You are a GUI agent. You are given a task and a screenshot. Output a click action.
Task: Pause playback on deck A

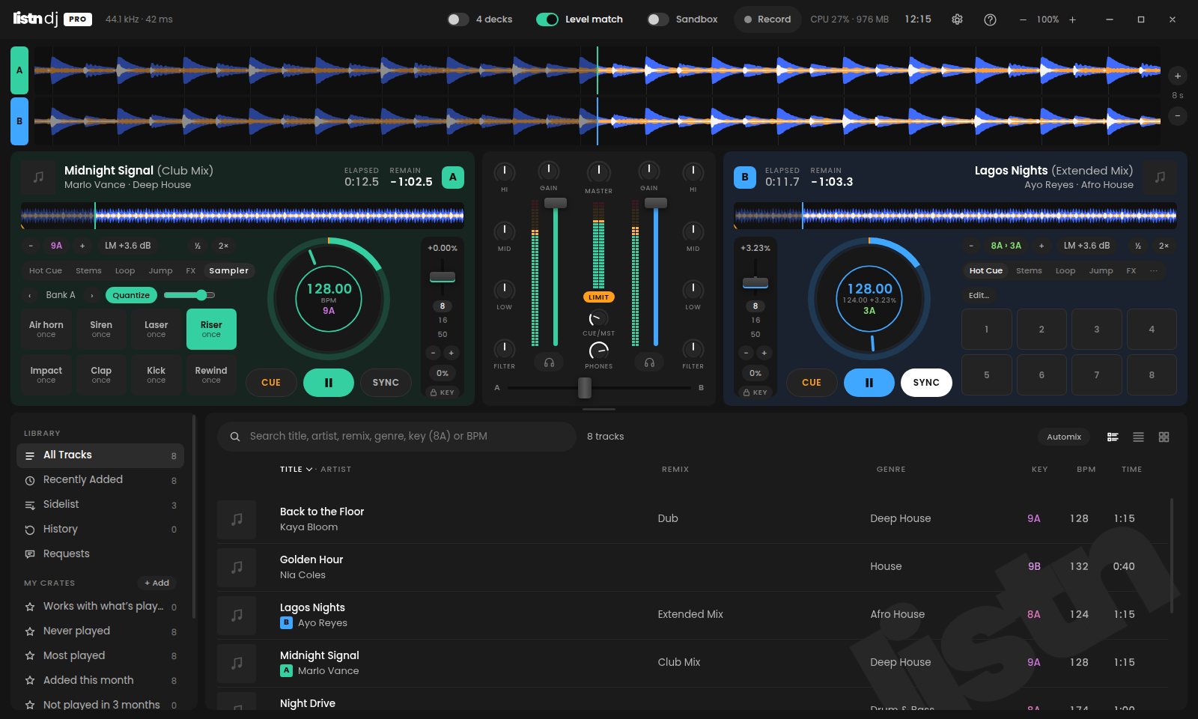328,382
